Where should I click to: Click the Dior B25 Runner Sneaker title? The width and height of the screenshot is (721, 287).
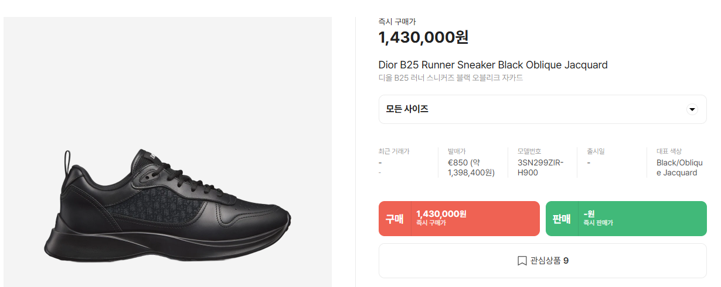coord(493,65)
